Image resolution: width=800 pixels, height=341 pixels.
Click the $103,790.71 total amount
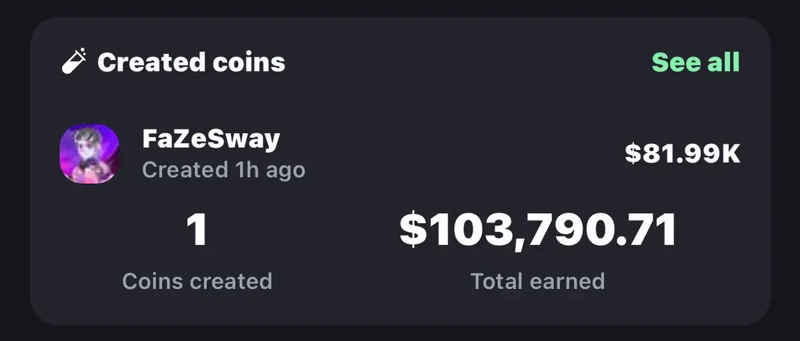click(x=538, y=230)
